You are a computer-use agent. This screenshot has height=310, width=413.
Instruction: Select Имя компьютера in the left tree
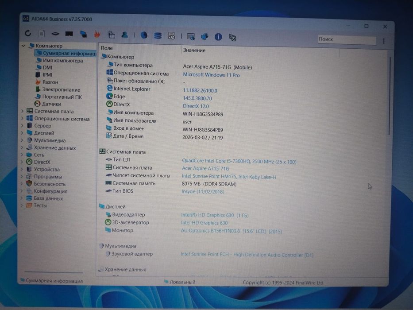tap(63, 60)
